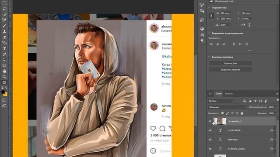Hide the ALEKSANDR text layer
Image resolution: width=280 pixels, height=157 pixels.
pos(210,130)
